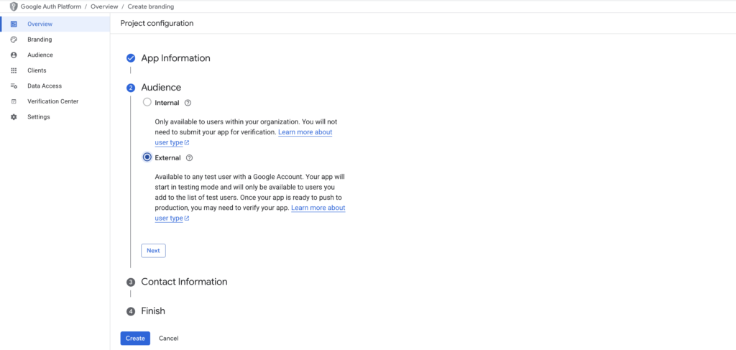Go to Overview in the breadcrumb
The height and width of the screenshot is (350, 736).
[104, 6]
